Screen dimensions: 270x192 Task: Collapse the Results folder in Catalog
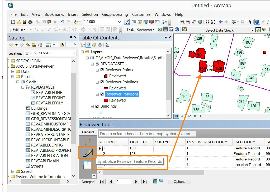(x=13, y=77)
